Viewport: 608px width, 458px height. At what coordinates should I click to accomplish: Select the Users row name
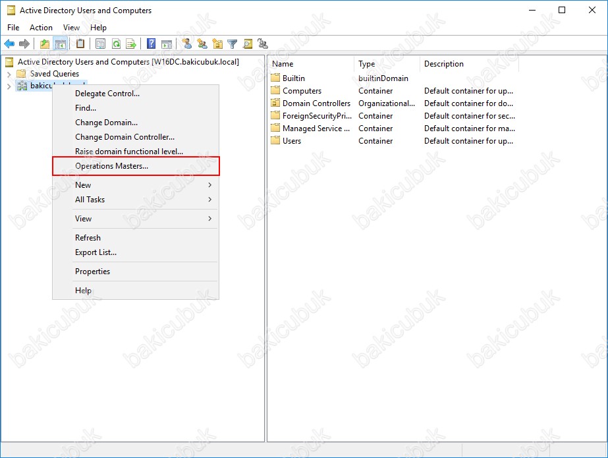click(x=292, y=141)
